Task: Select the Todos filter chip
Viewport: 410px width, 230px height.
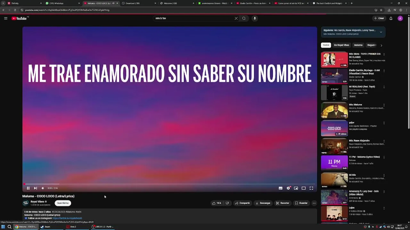Action: [x=326, y=45]
